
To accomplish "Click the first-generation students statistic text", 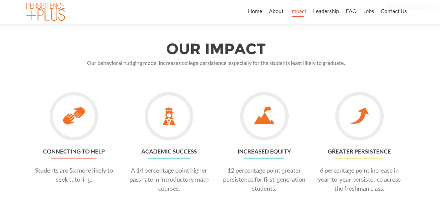I will pos(264,180).
